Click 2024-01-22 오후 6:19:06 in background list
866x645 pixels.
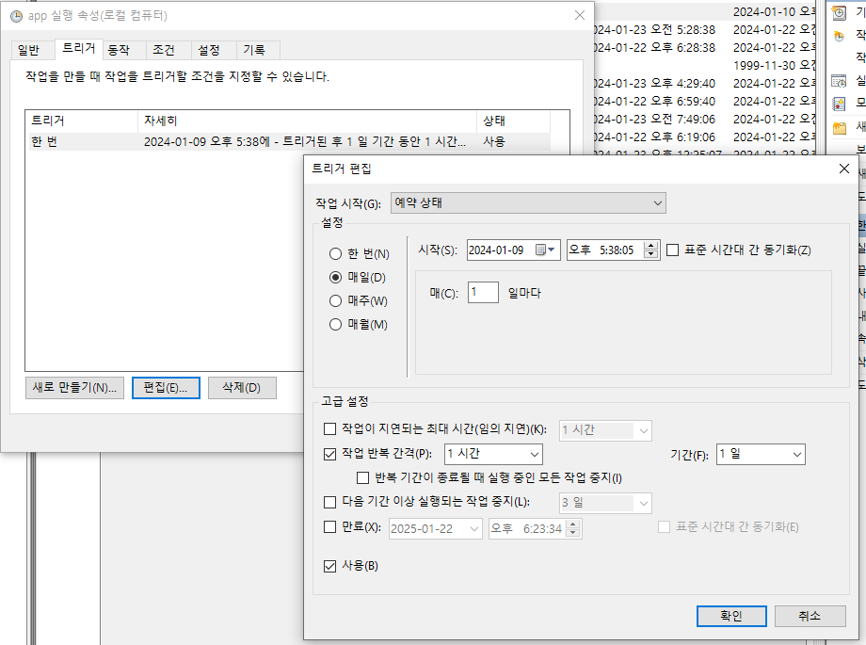[654, 137]
